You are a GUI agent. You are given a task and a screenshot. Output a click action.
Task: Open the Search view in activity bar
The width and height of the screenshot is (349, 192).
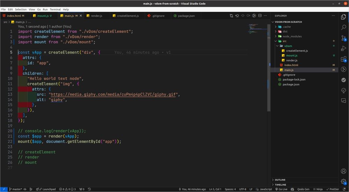[343, 27]
